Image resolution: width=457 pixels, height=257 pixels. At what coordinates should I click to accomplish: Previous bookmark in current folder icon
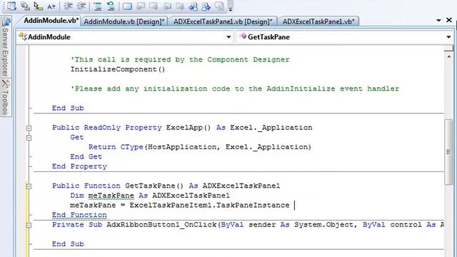pos(167,6)
